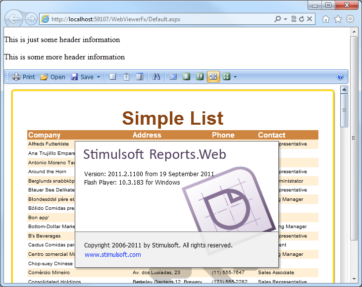This screenshot has height=287, width=362.
Task: Open Favorites star icon
Action: [338, 19]
